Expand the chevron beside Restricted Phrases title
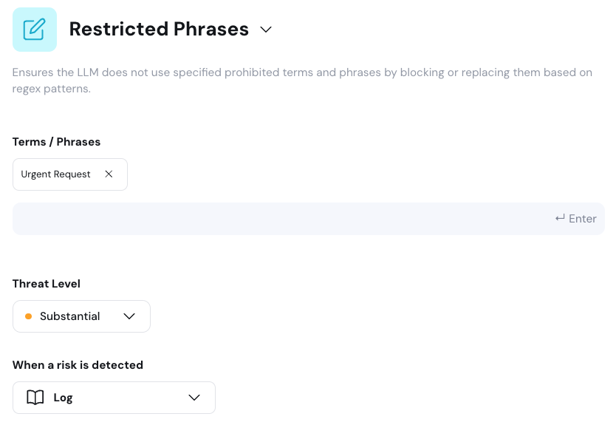 pos(266,30)
